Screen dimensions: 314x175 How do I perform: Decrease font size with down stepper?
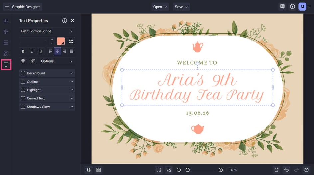(52, 43)
